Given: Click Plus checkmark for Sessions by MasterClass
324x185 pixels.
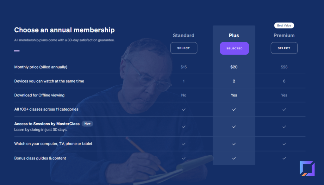Looking at the screenshot, I should pos(234,127).
